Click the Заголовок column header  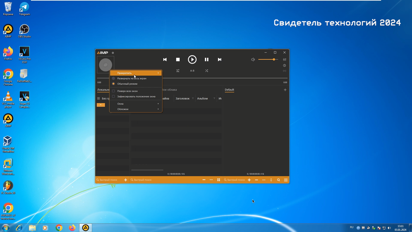[183, 99]
